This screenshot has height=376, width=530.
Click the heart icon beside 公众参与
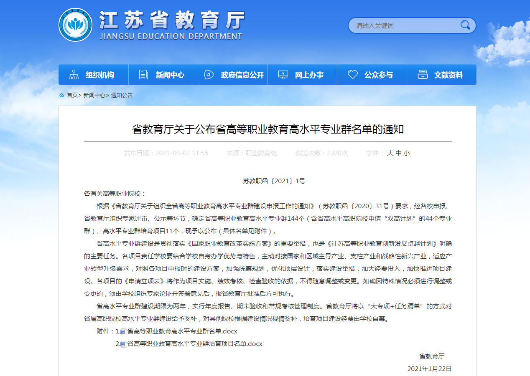[x=353, y=74]
